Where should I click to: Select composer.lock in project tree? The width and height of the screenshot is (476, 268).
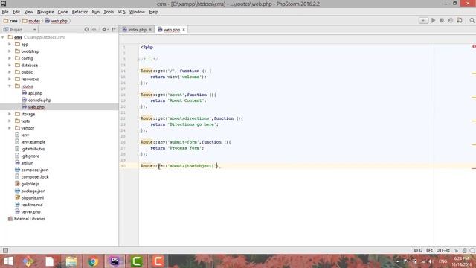pos(31,177)
